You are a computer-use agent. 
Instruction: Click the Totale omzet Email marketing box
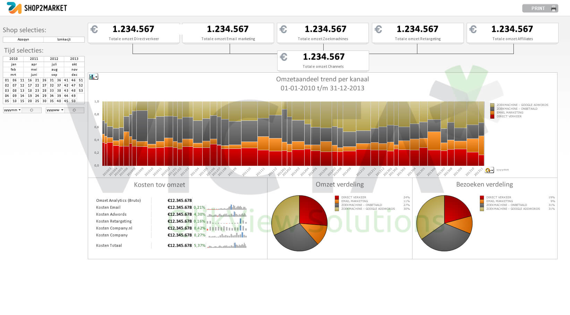pyautogui.click(x=228, y=33)
